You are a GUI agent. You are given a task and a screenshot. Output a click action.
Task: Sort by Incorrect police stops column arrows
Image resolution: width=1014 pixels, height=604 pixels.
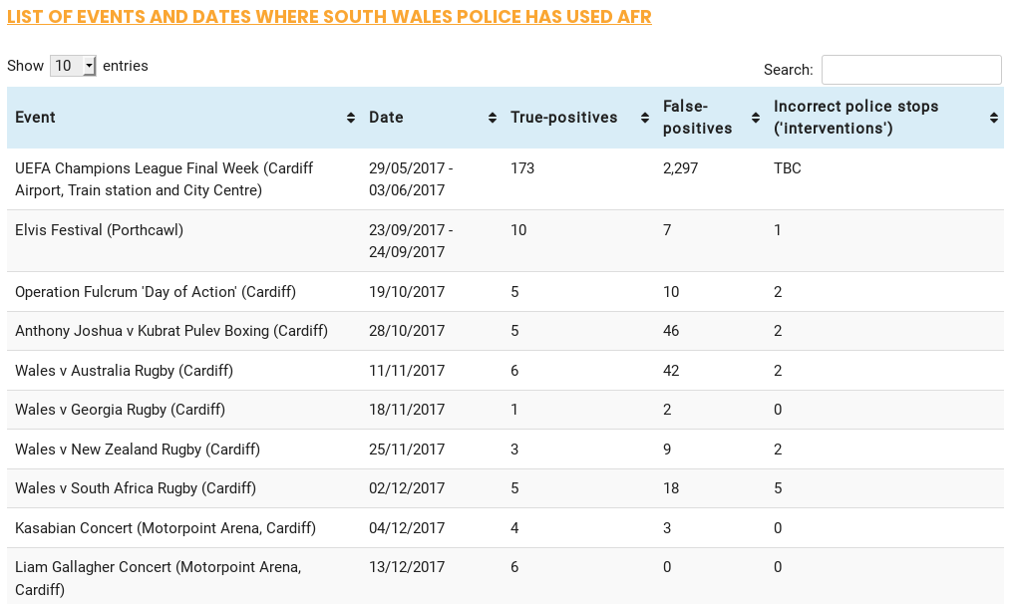point(994,118)
